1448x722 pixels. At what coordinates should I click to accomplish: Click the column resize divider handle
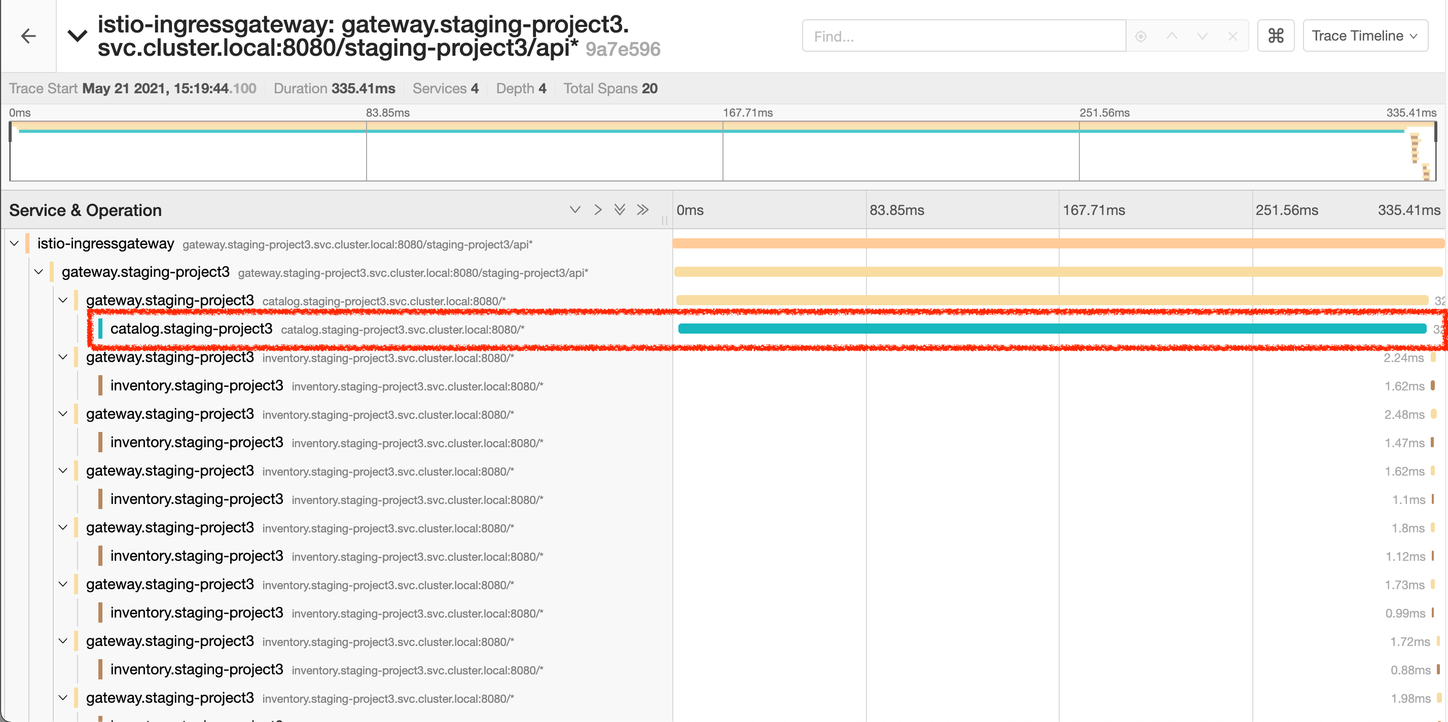(x=664, y=221)
